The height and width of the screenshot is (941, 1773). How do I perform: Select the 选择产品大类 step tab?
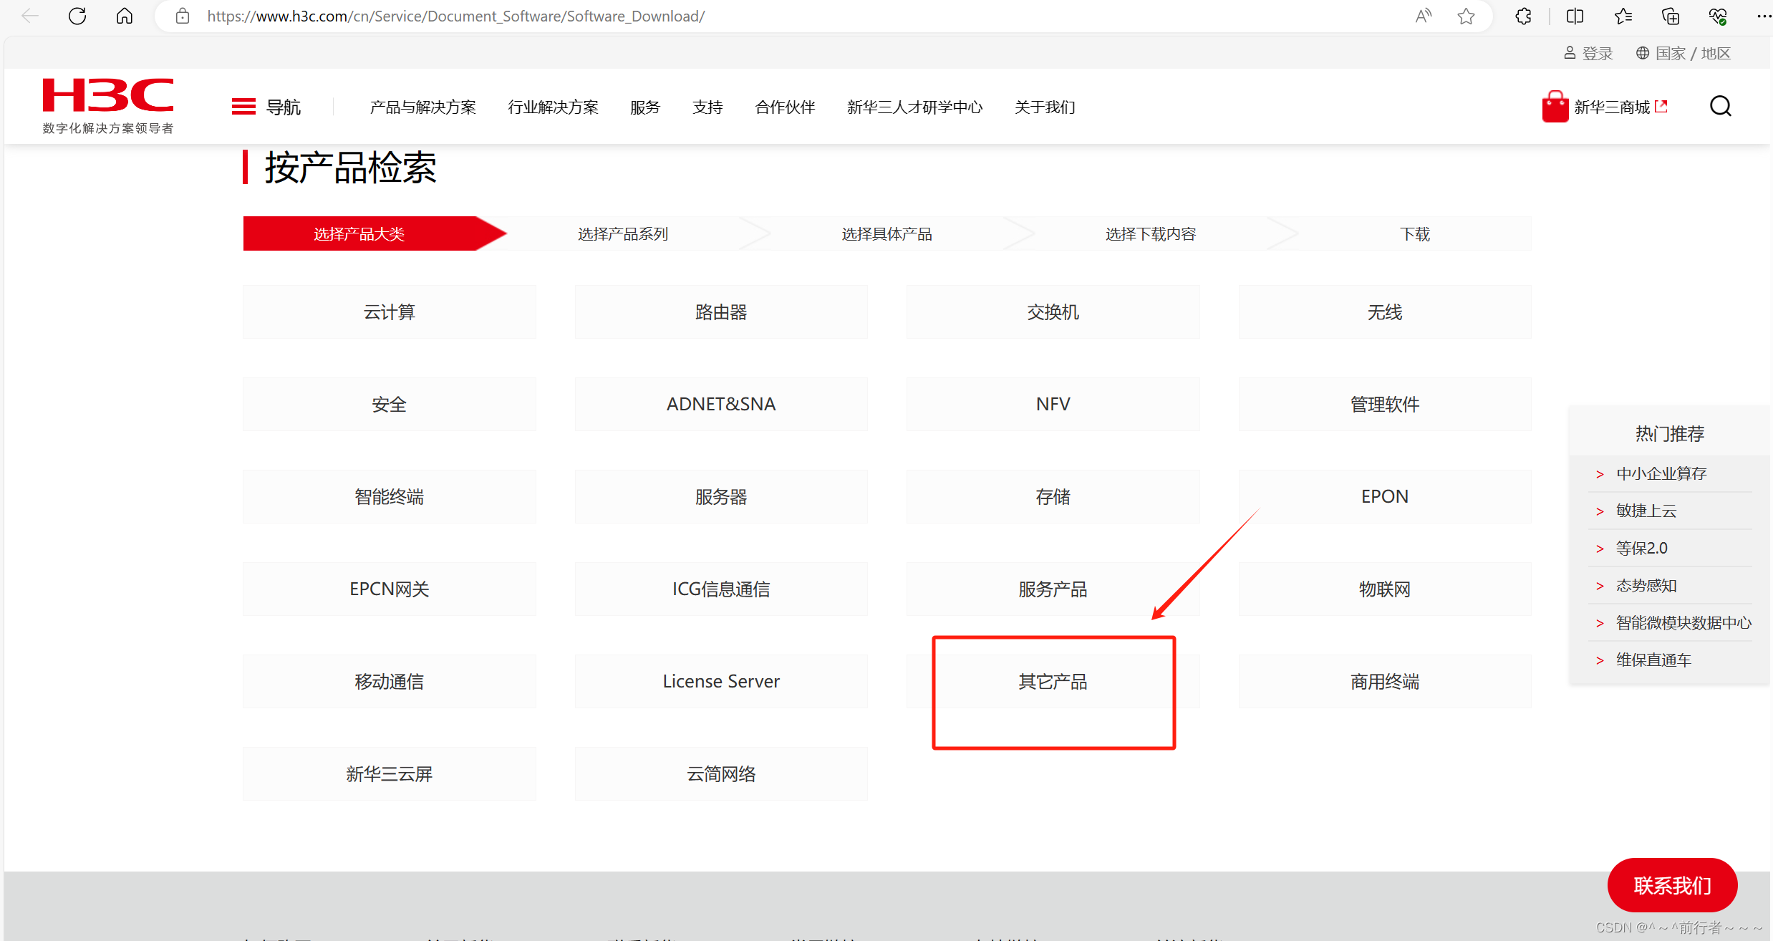click(x=359, y=233)
